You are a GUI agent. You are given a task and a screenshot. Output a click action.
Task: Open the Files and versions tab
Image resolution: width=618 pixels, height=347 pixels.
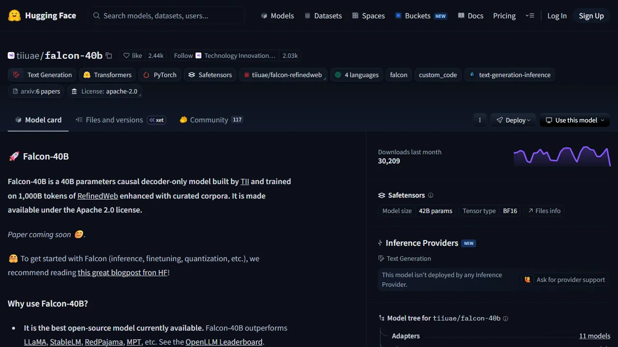(121, 120)
